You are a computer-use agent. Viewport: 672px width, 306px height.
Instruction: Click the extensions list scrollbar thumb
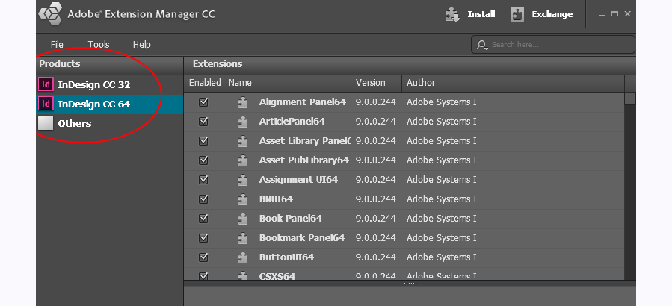tap(629, 99)
